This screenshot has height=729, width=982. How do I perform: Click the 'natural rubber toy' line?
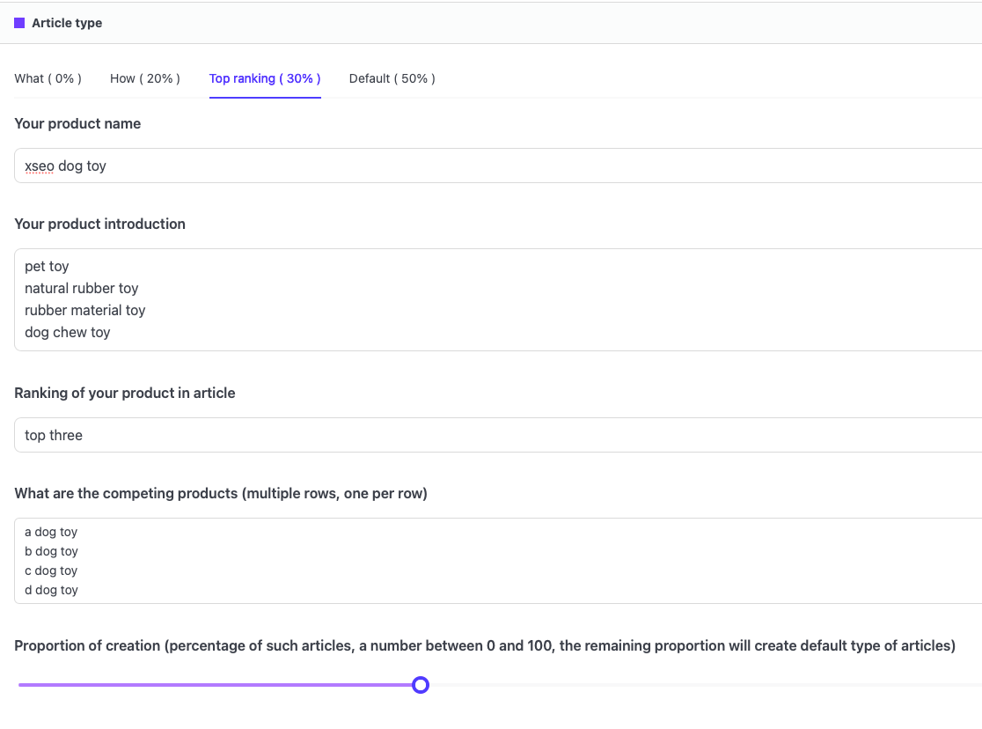tap(81, 288)
